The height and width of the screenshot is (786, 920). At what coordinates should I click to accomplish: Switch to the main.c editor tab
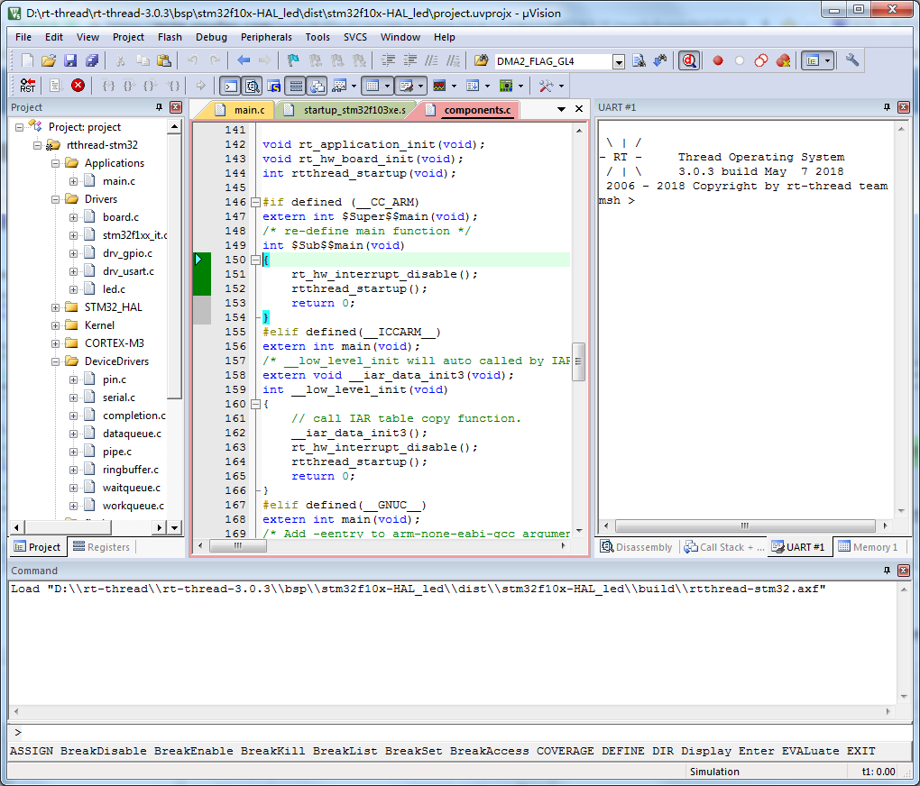[x=249, y=110]
